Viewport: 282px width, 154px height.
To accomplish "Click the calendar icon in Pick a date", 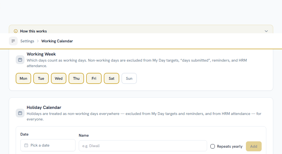I will [x=26, y=145].
